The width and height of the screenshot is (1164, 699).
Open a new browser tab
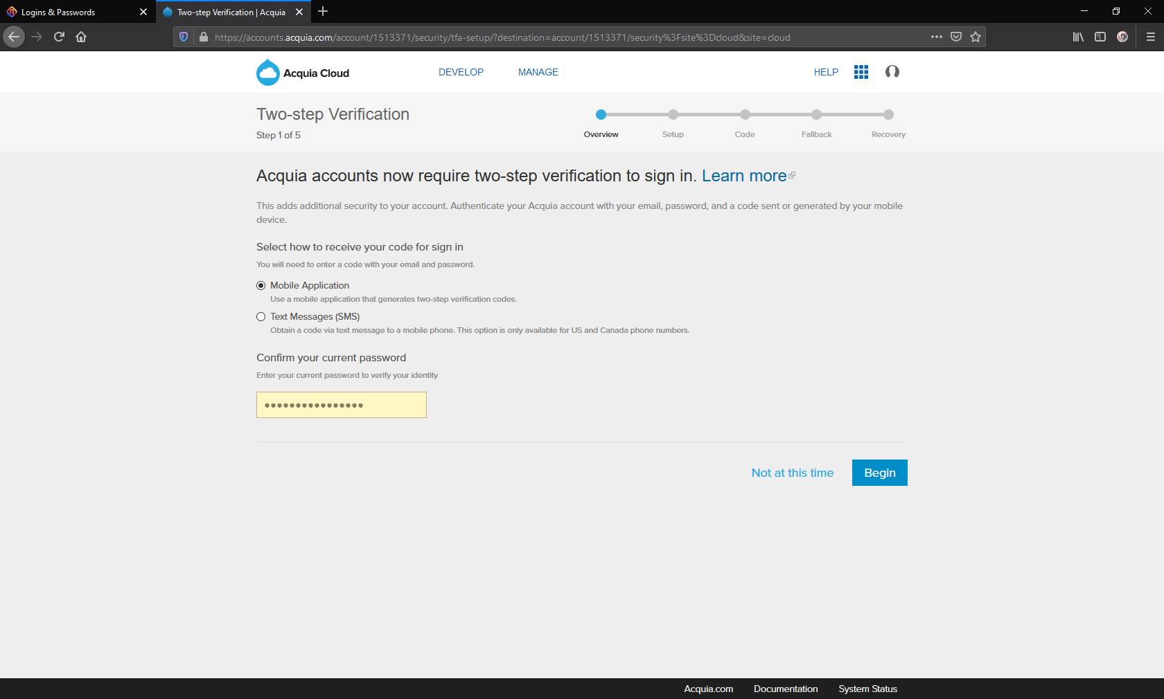coord(323,12)
